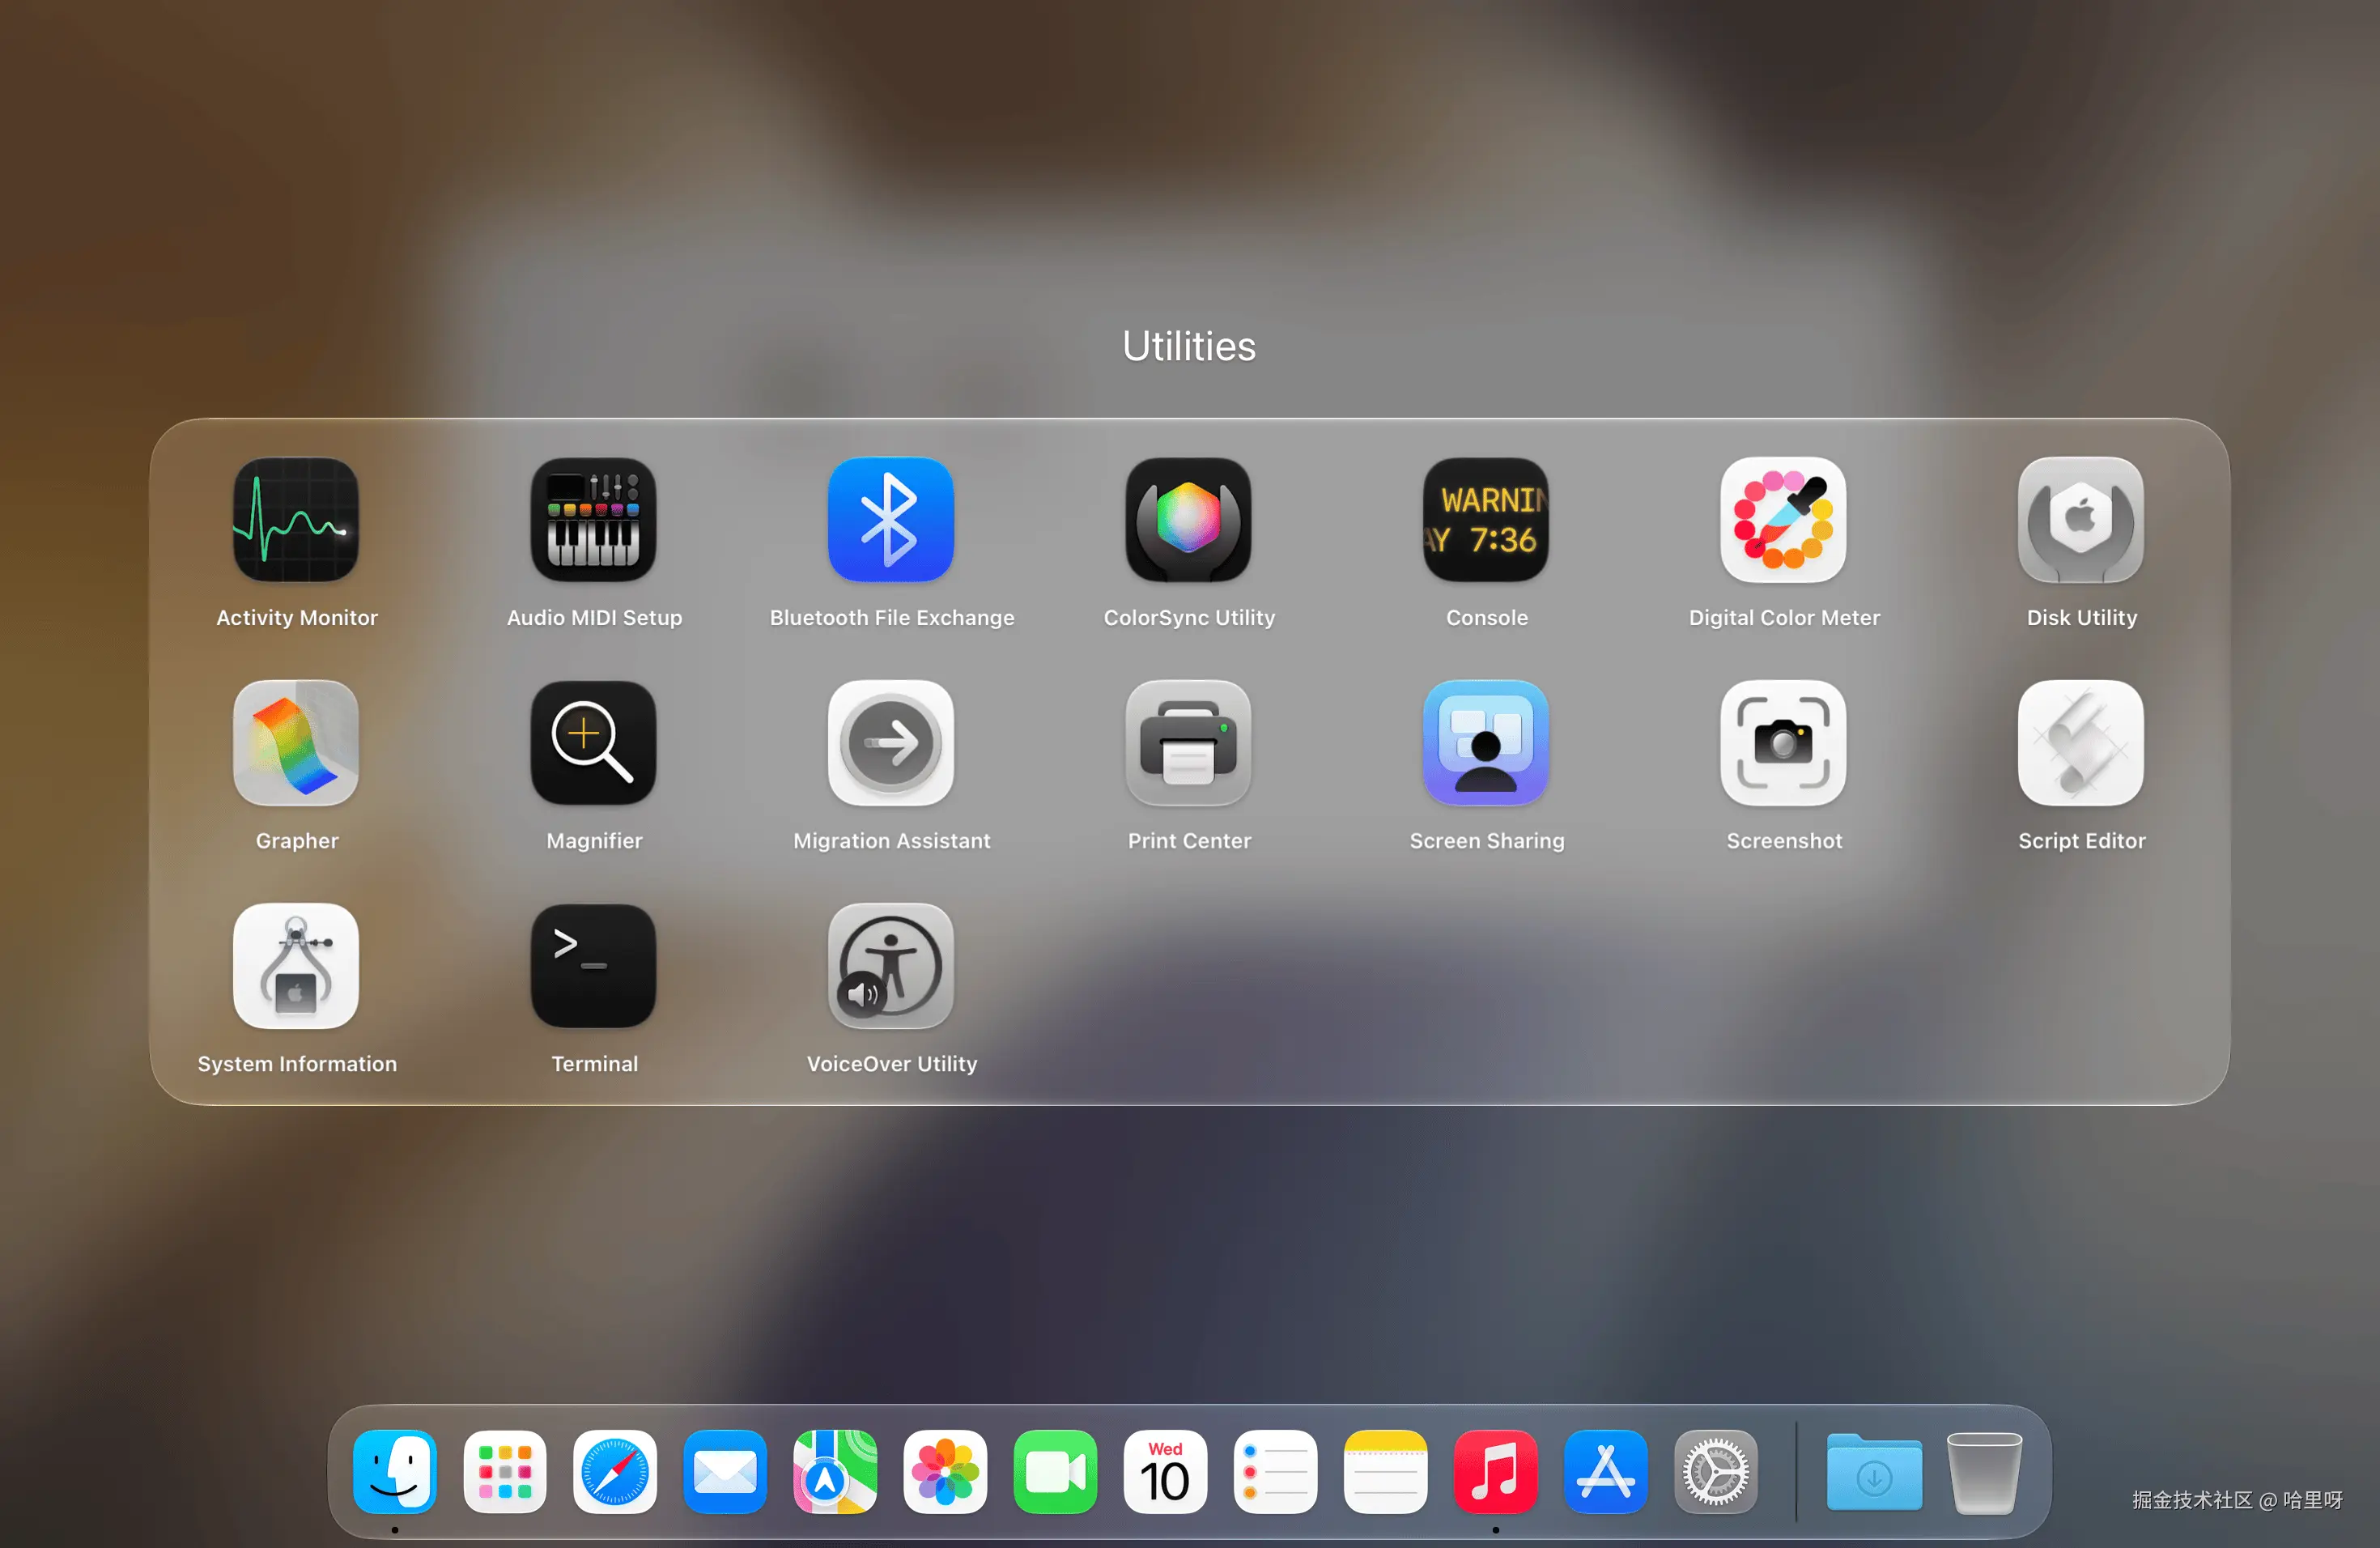Click the Utilities folder title

point(1189,346)
